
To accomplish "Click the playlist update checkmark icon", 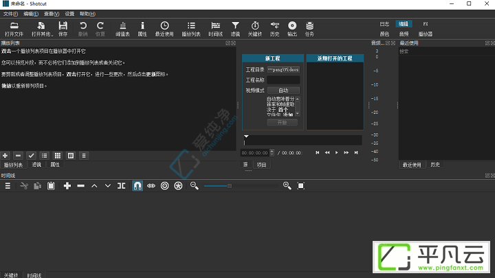I will pyautogui.click(x=31, y=156).
